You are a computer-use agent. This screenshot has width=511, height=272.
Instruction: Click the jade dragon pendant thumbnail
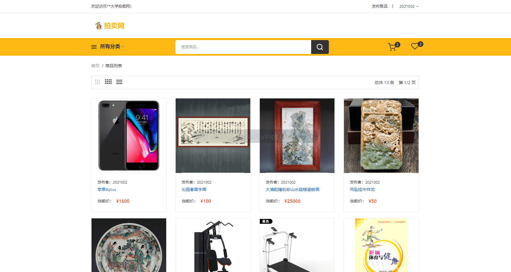pyautogui.click(x=381, y=136)
